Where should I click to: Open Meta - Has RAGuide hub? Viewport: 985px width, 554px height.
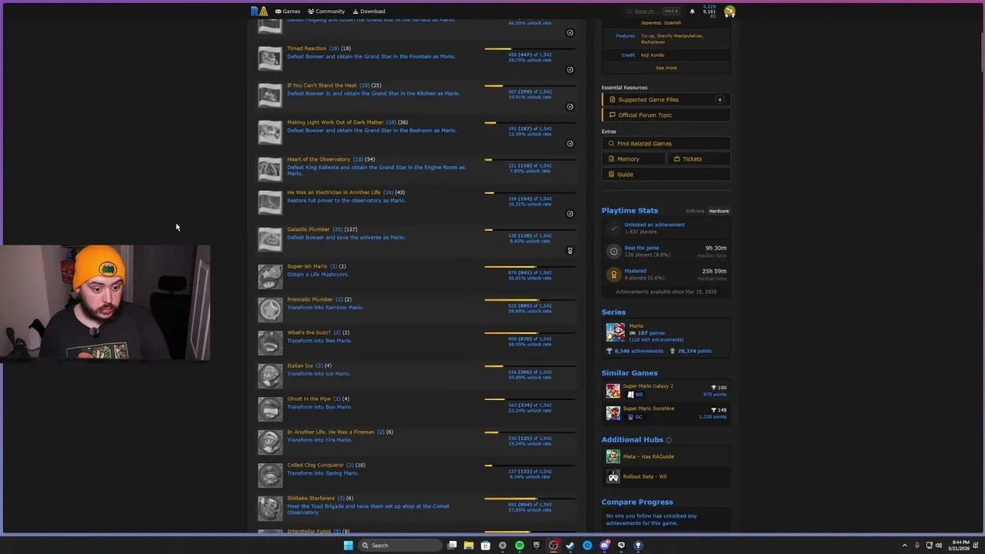(648, 456)
